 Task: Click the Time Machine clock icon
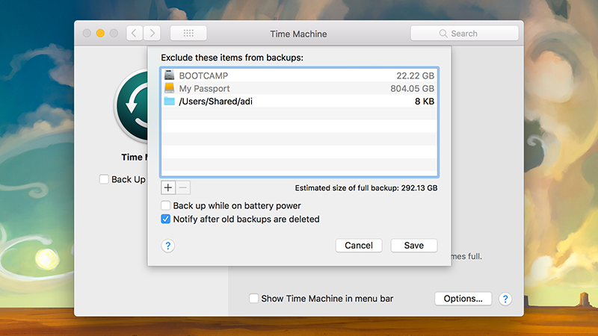(132, 105)
